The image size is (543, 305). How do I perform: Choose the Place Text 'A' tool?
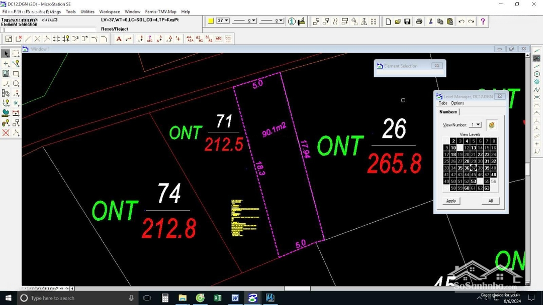pos(119,39)
